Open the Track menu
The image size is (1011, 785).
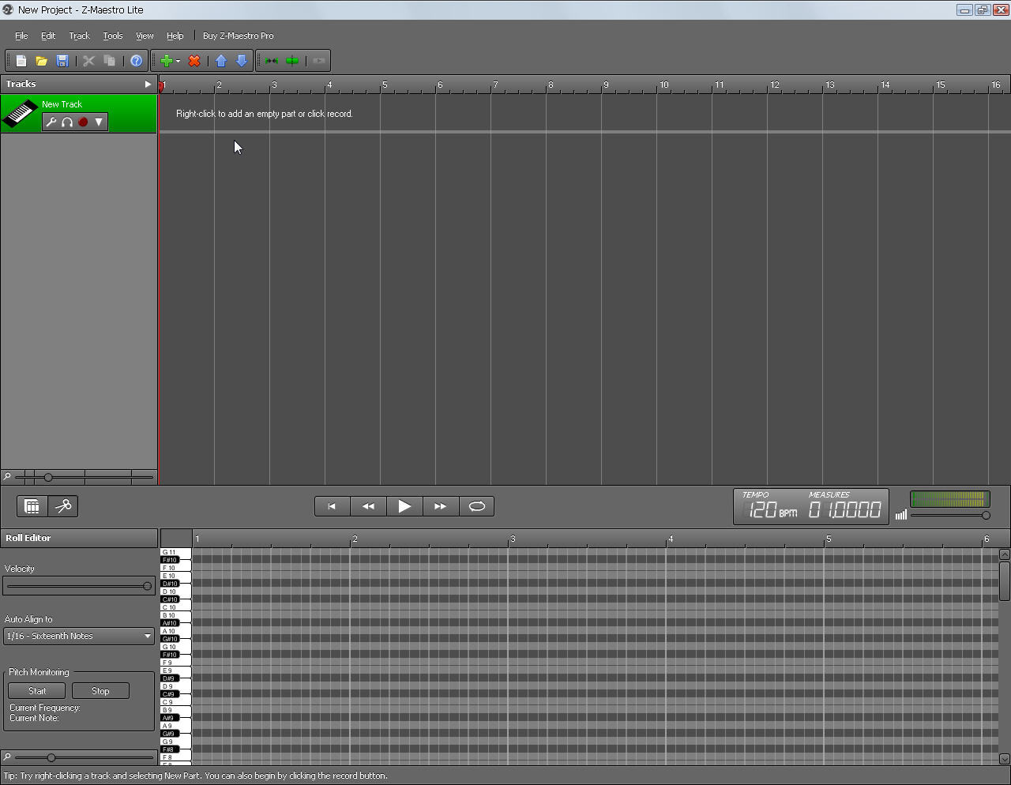click(x=79, y=36)
